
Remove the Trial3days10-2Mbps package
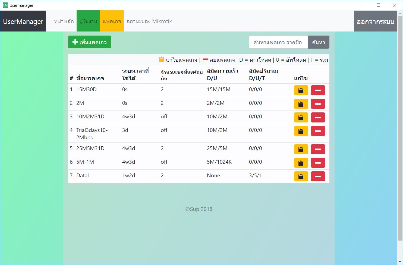(318, 131)
